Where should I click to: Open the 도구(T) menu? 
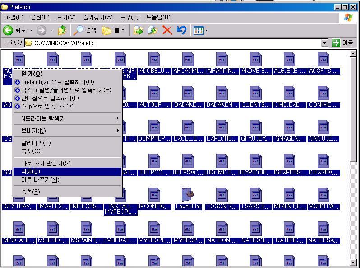[129, 18]
